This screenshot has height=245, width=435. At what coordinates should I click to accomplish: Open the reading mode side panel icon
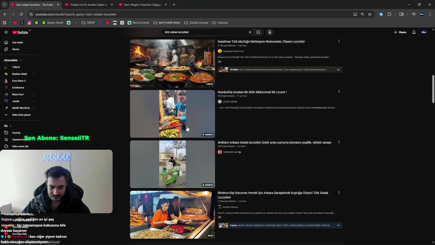(401, 14)
